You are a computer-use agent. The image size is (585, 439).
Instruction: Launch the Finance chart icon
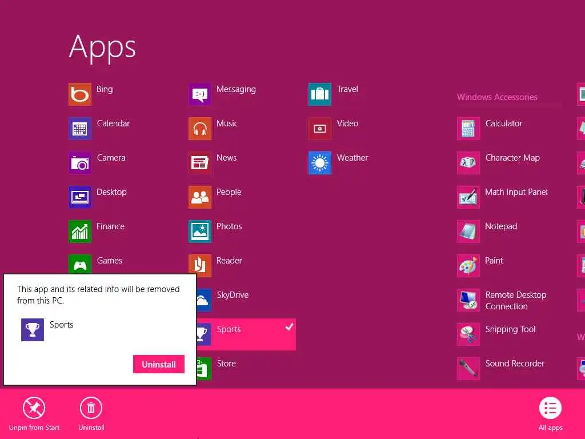point(80,232)
